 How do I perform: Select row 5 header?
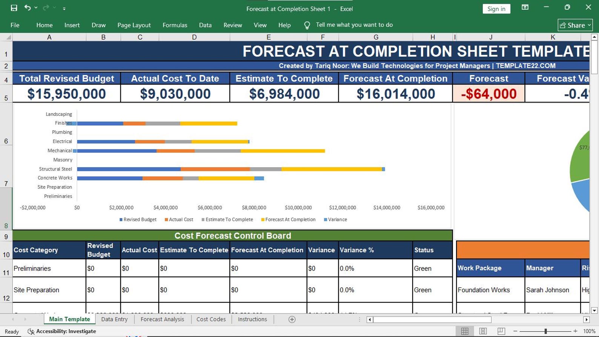point(6,94)
